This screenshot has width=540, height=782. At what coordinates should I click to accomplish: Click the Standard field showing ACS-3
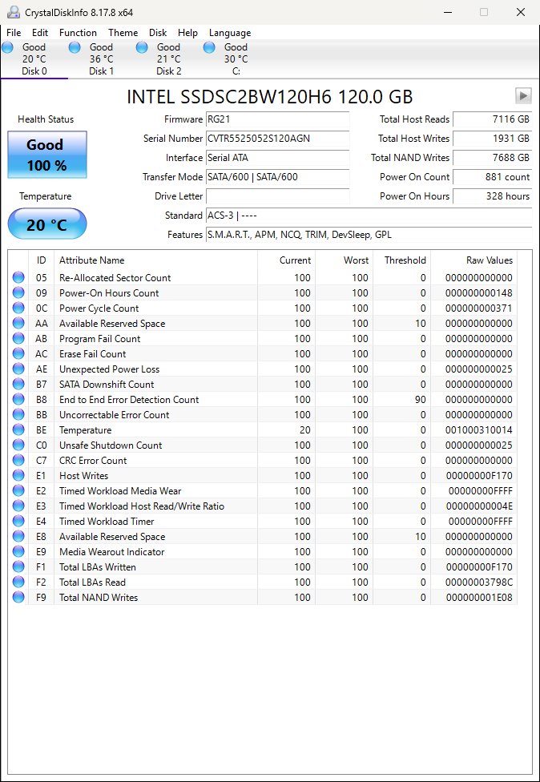coord(369,216)
